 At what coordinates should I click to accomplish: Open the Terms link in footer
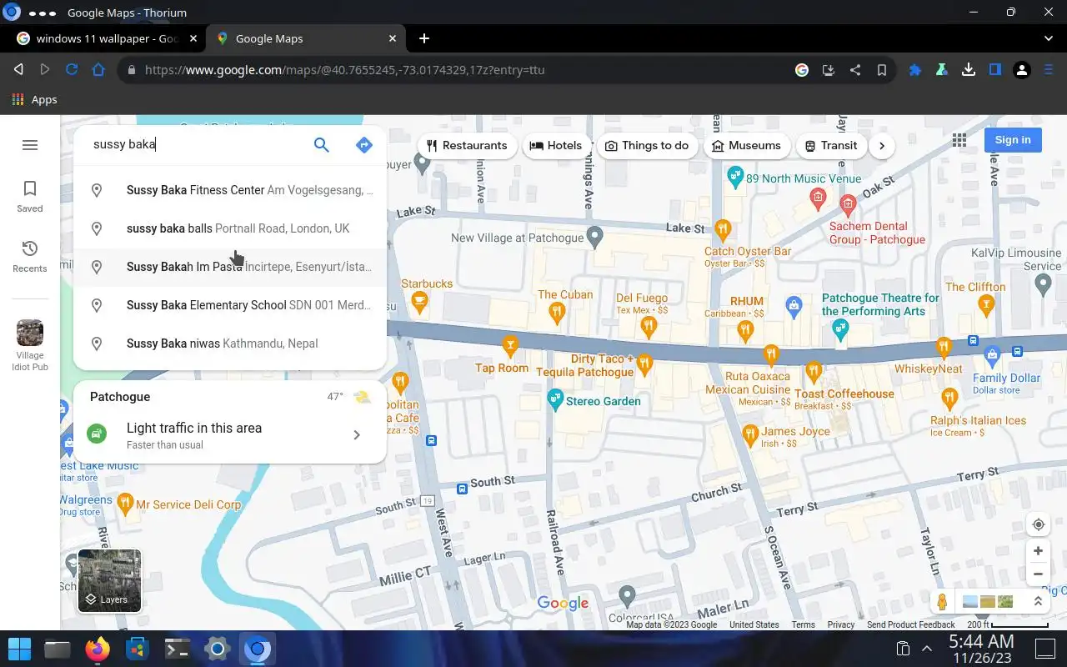(x=804, y=624)
